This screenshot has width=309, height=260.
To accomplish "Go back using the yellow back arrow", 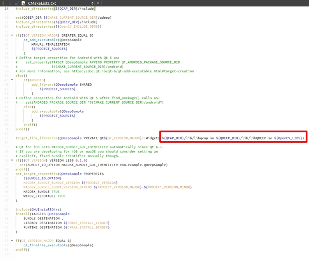I will click(x=4, y=3).
